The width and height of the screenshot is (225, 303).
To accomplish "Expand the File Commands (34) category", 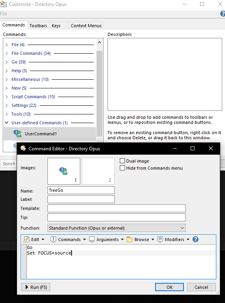I will coord(7,53).
